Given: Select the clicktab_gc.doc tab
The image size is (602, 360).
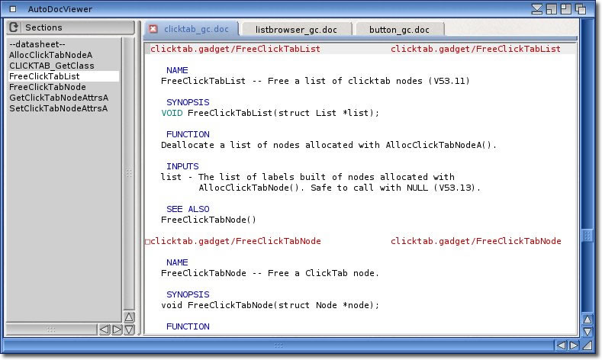Looking at the screenshot, I should coord(195,29).
